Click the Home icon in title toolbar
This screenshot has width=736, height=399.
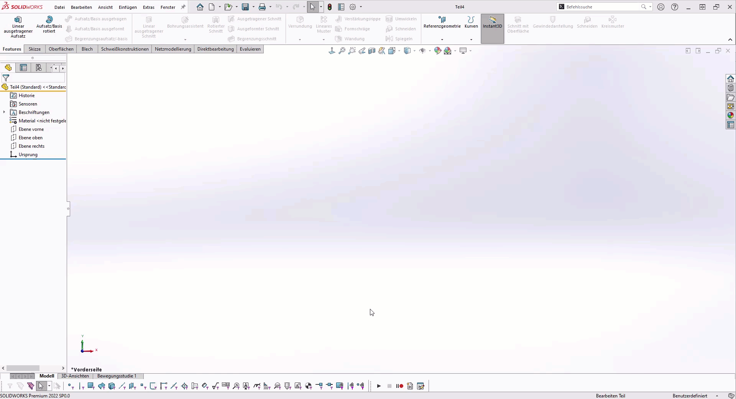[200, 7]
